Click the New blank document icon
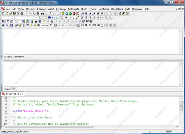The image size is (185, 134). click(x=3, y=14)
